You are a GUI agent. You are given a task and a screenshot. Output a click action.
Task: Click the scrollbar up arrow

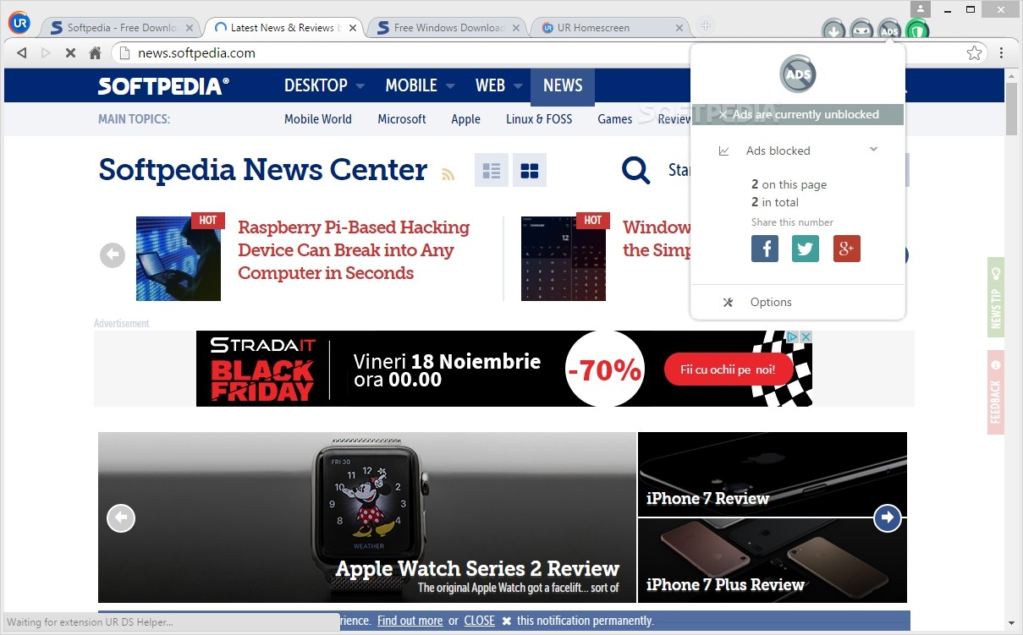pos(1011,75)
